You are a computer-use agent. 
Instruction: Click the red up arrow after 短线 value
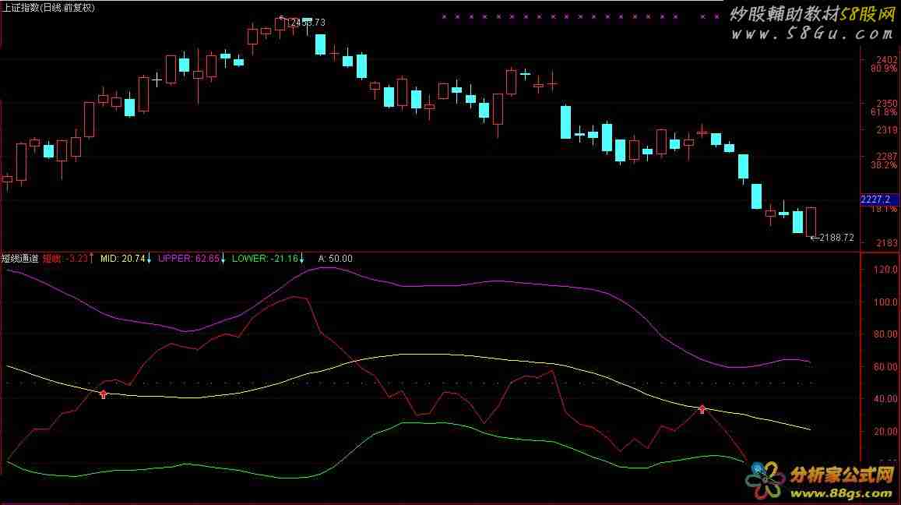coord(92,258)
